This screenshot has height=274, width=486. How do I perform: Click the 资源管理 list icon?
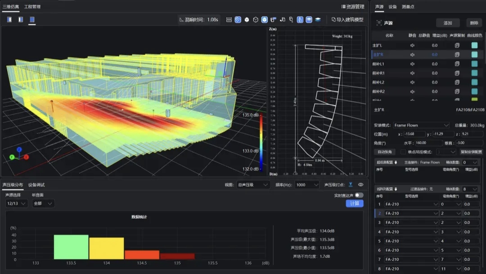pyautogui.click(x=343, y=7)
